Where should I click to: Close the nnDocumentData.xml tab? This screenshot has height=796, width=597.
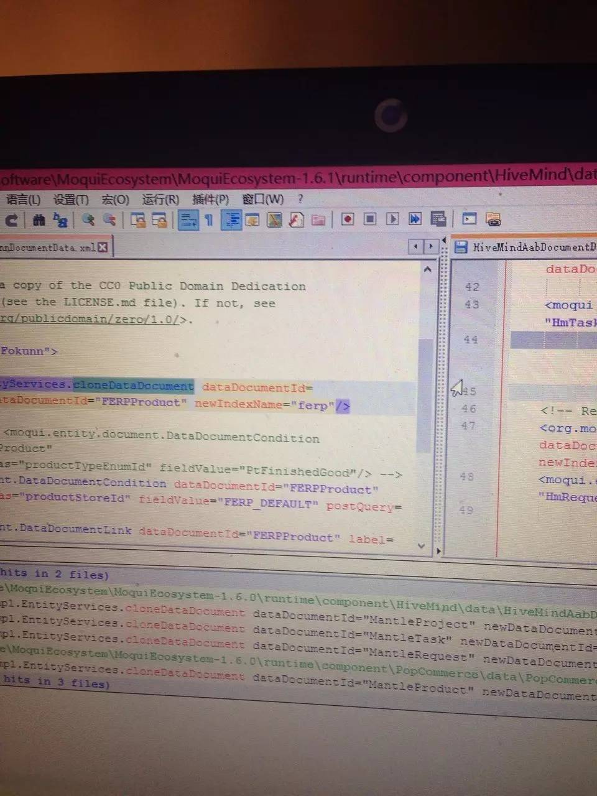(x=103, y=248)
